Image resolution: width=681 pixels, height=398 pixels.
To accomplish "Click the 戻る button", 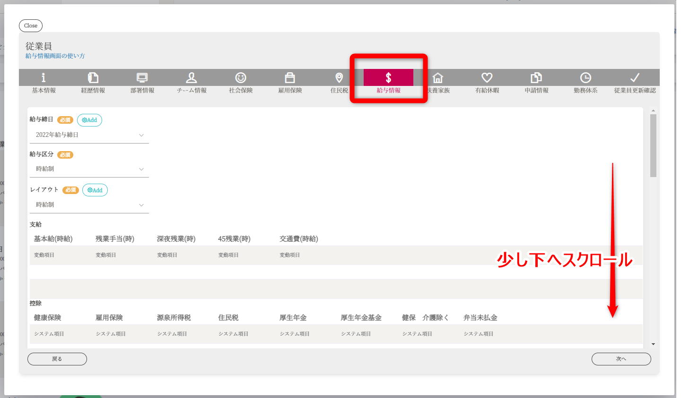I will tap(57, 359).
